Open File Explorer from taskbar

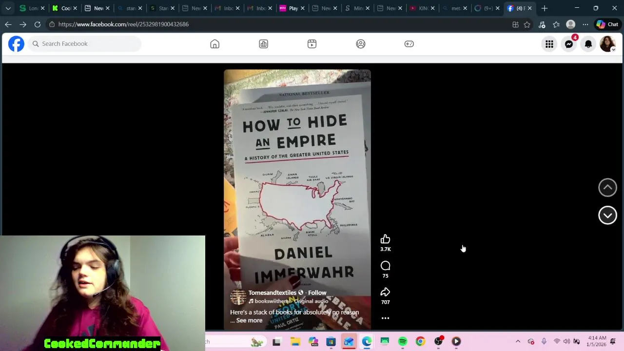point(295,342)
